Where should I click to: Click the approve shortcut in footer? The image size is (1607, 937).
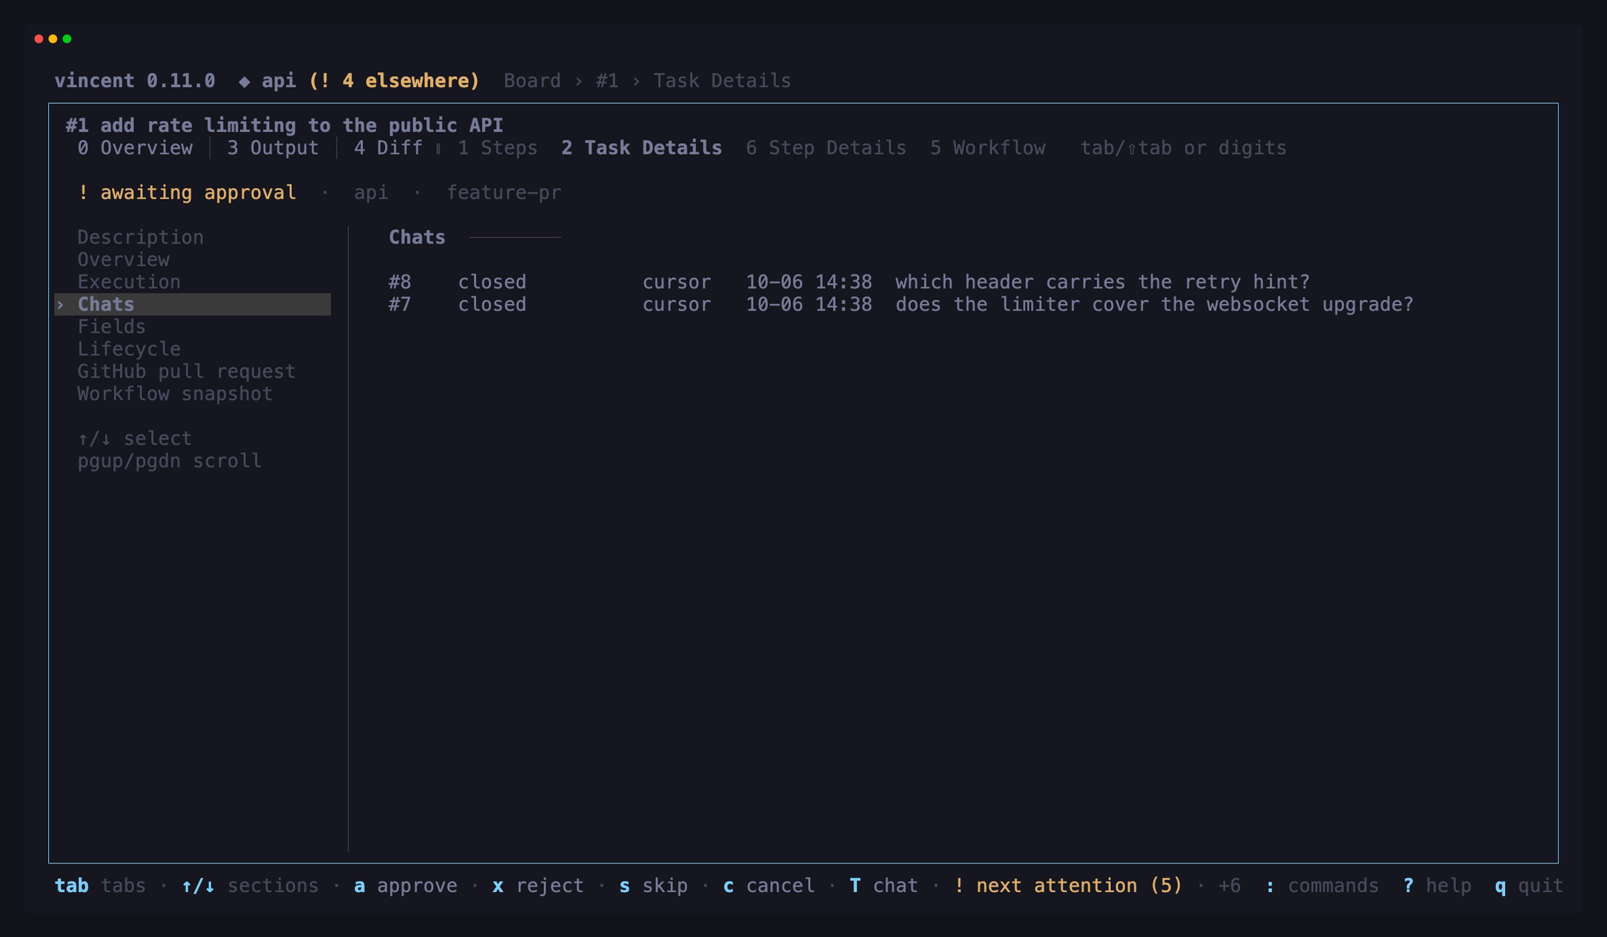pyautogui.click(x=405, y=885)
